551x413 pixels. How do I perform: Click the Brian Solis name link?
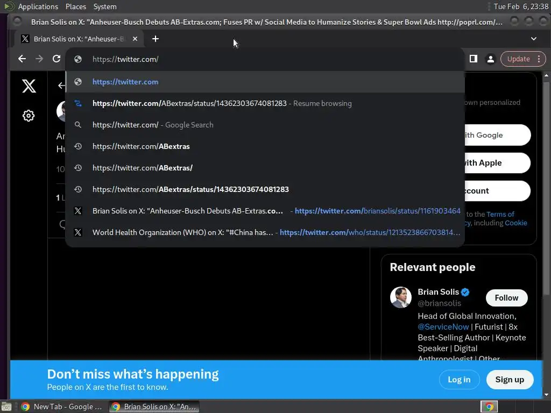pyautogui.click(x=438, y=292)
